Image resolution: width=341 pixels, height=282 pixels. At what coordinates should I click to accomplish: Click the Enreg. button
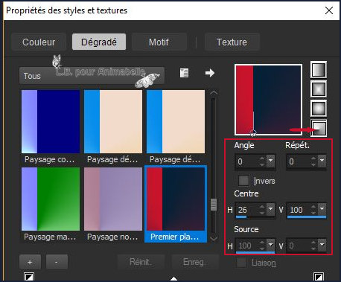[x=195, y=262]
